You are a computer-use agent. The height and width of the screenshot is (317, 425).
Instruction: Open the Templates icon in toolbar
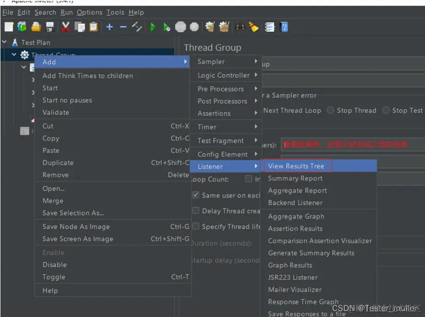[x=22, y=27]
